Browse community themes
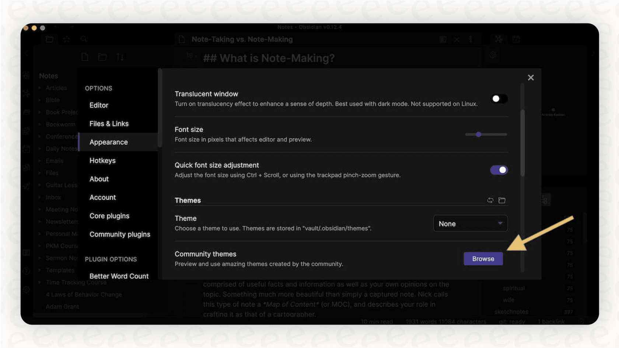Image resolution: width=619 pixels, height=348 pixels. pyautogui.click(x=483, y=259)
